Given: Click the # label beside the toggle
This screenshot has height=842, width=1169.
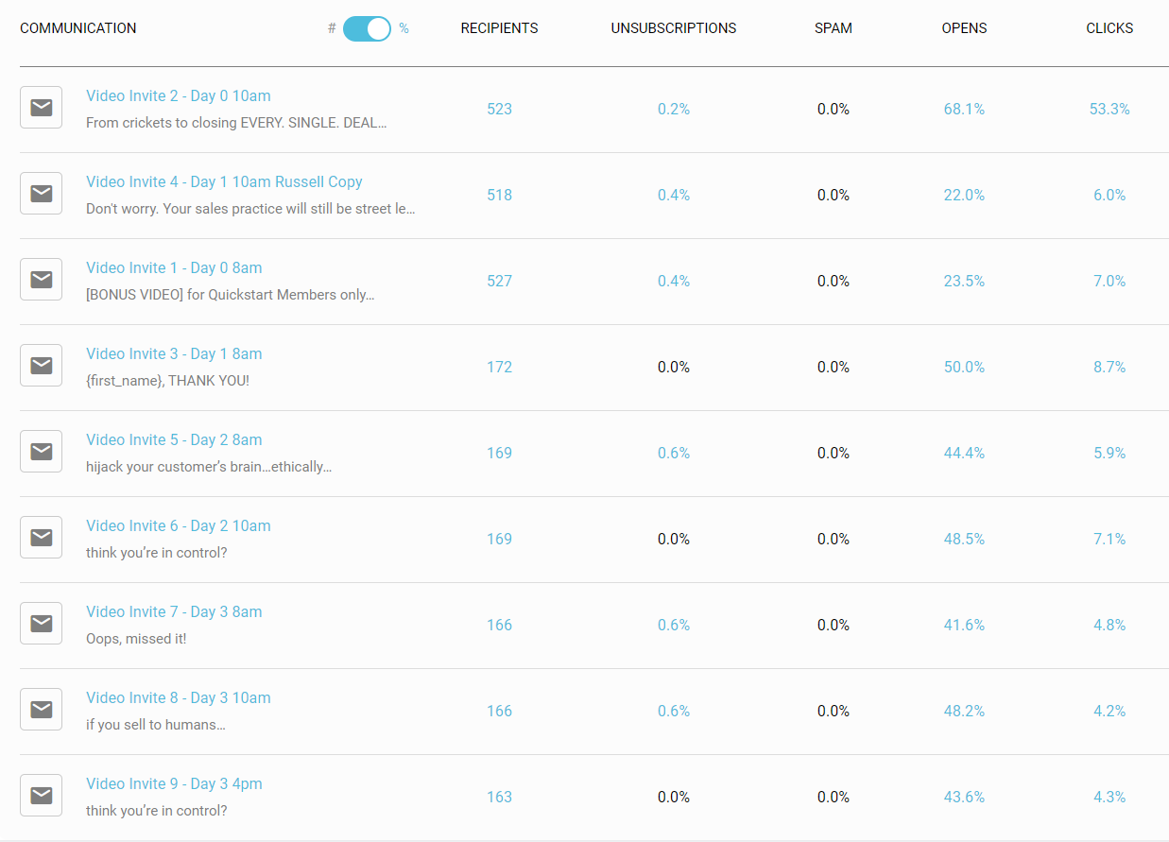Looking at the screenshot, I should (x=331, y=28).
